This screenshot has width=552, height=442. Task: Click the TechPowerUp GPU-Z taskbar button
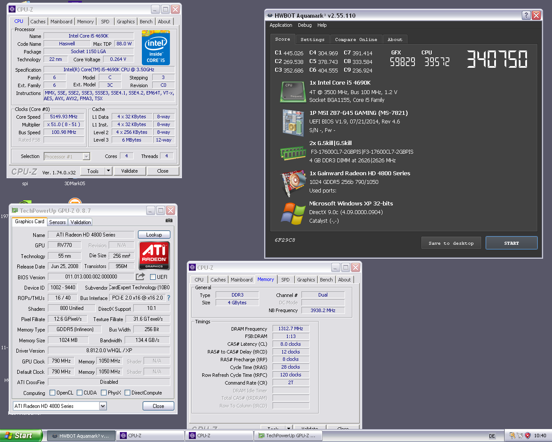(288, 436)
